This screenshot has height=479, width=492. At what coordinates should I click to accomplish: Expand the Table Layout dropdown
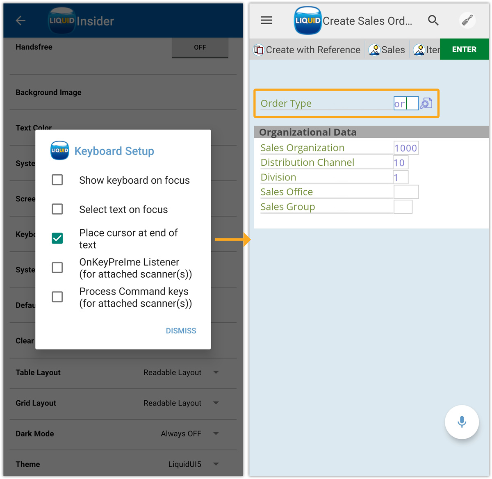[216, 372]
